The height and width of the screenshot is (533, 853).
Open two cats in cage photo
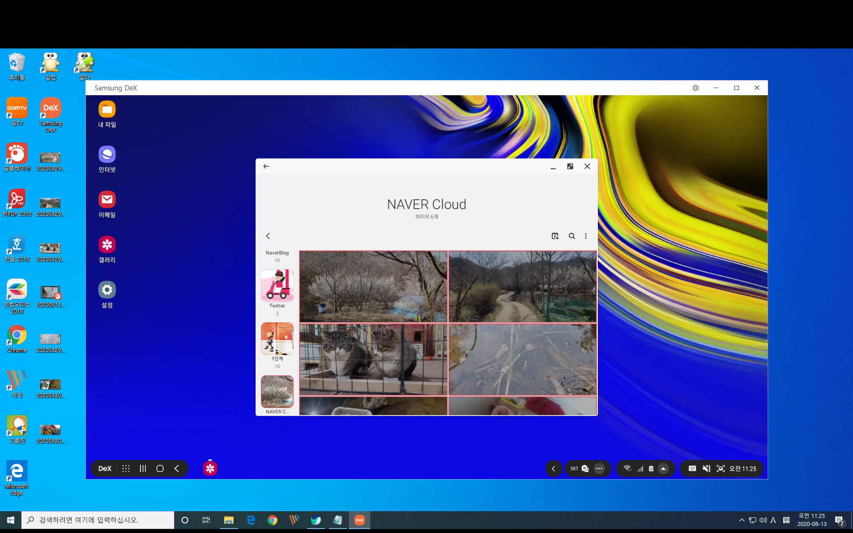pos(373,359)
